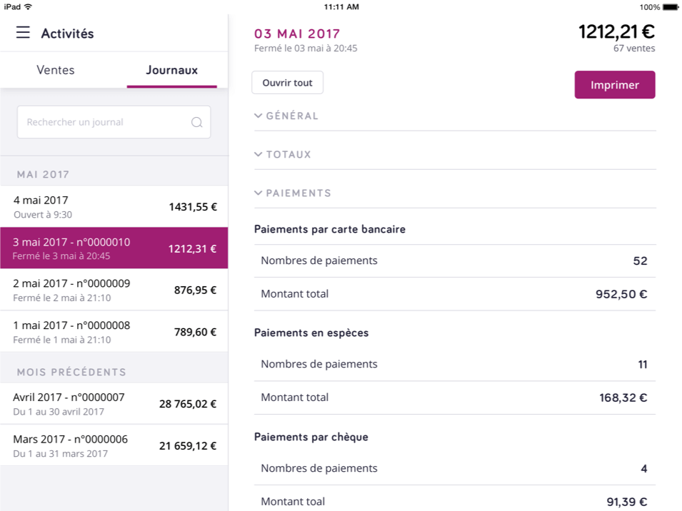Switch to the Ventes tab

(x=56, y=70)
